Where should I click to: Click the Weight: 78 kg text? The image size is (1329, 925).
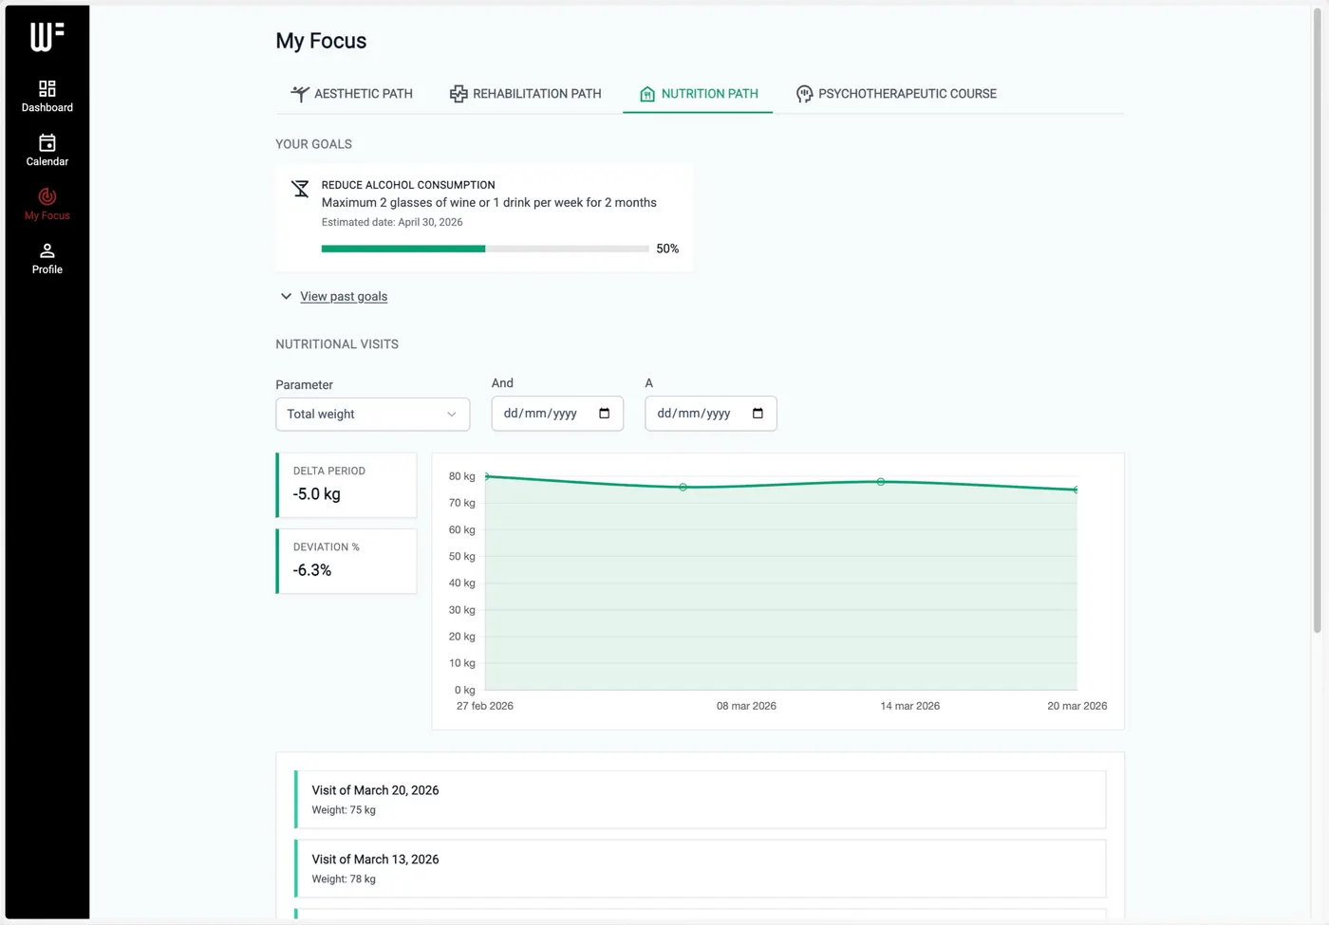(344, 879)
